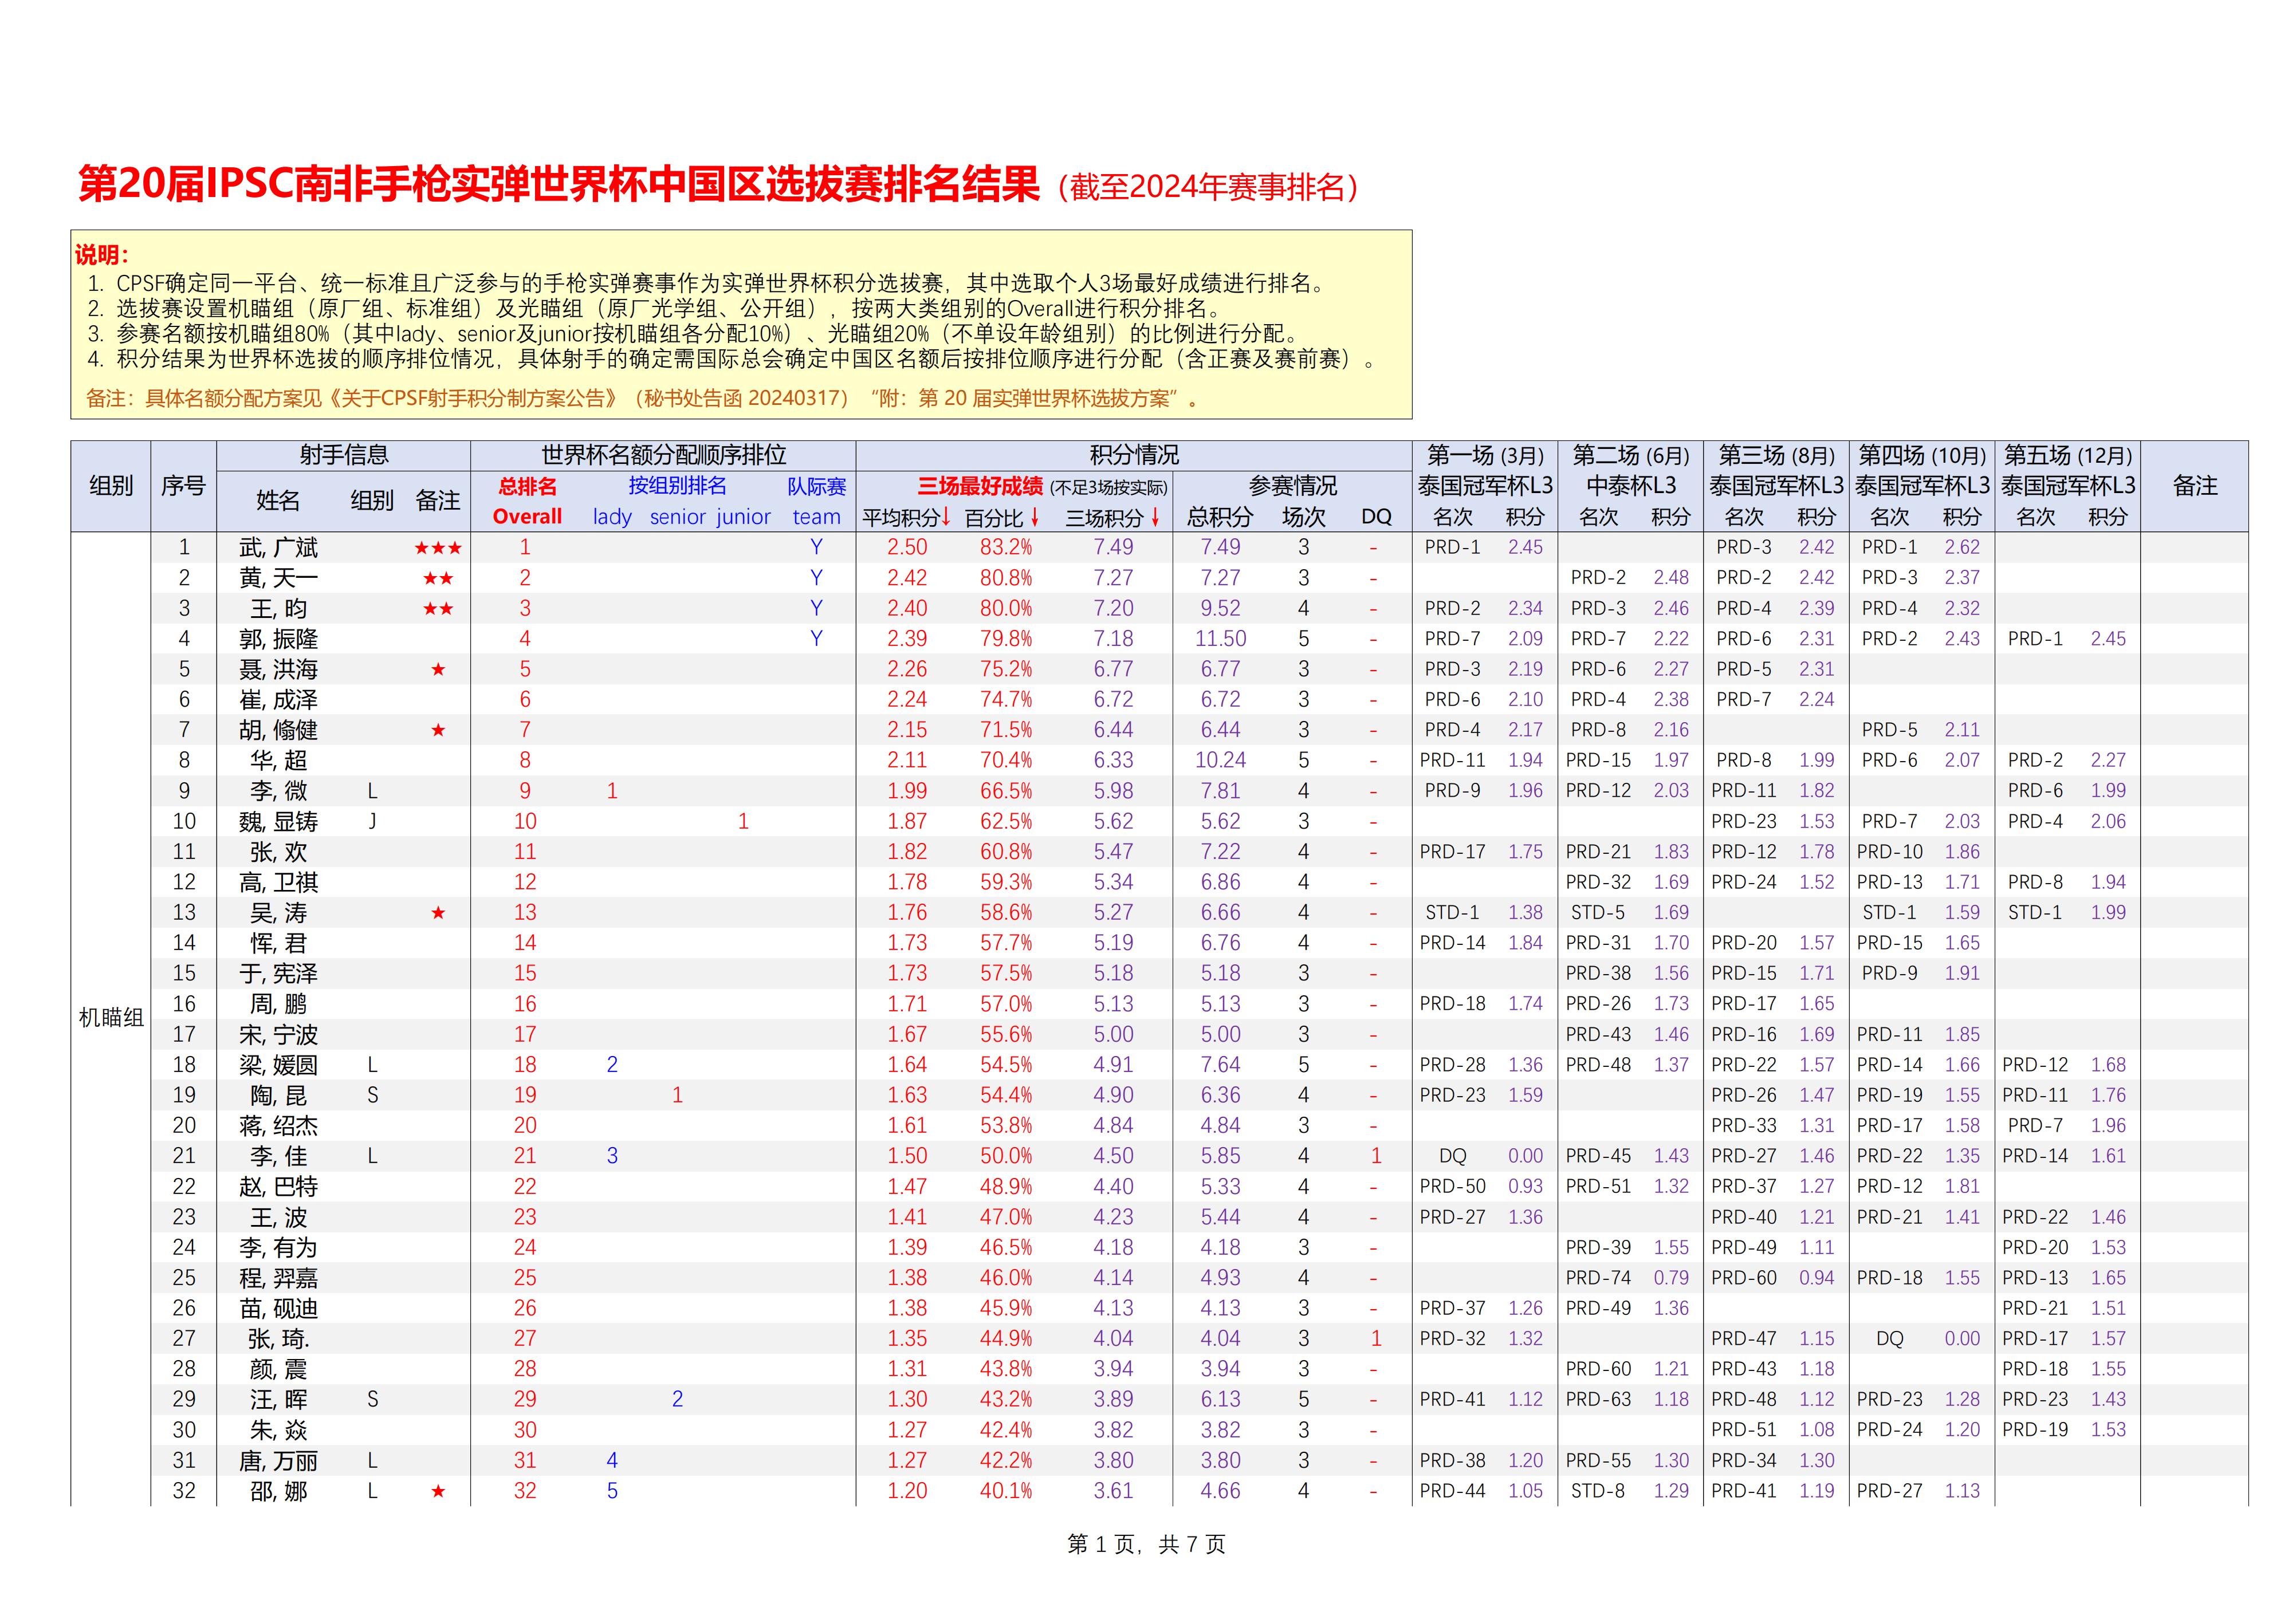Click percentage 83.2% in row 1
The image size is (2296, 1623).
pos(1006,548)
